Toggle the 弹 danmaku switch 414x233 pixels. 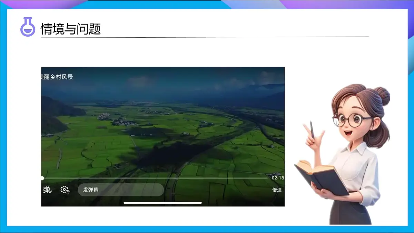[x=47, y=190]
